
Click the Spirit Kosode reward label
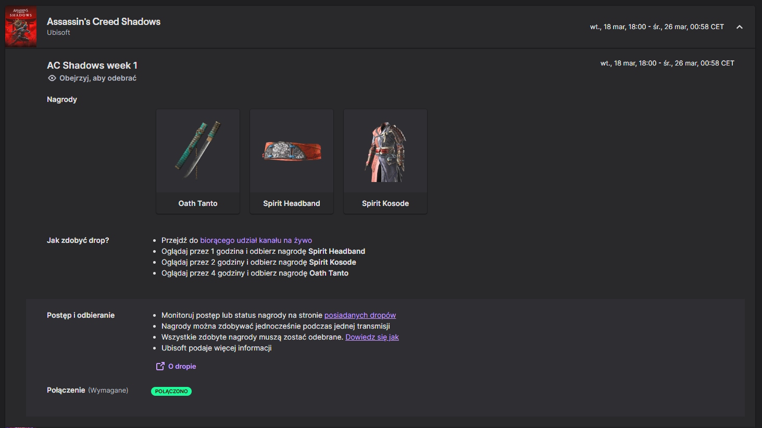point(385,203)
